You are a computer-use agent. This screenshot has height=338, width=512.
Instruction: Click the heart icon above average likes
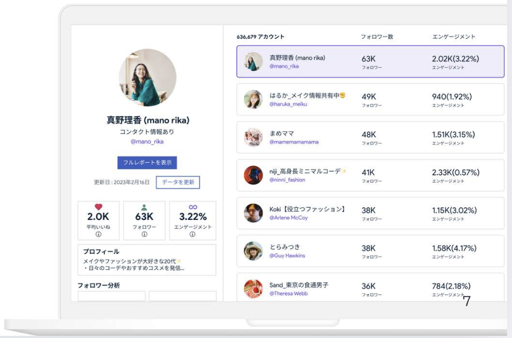point(99,207)
